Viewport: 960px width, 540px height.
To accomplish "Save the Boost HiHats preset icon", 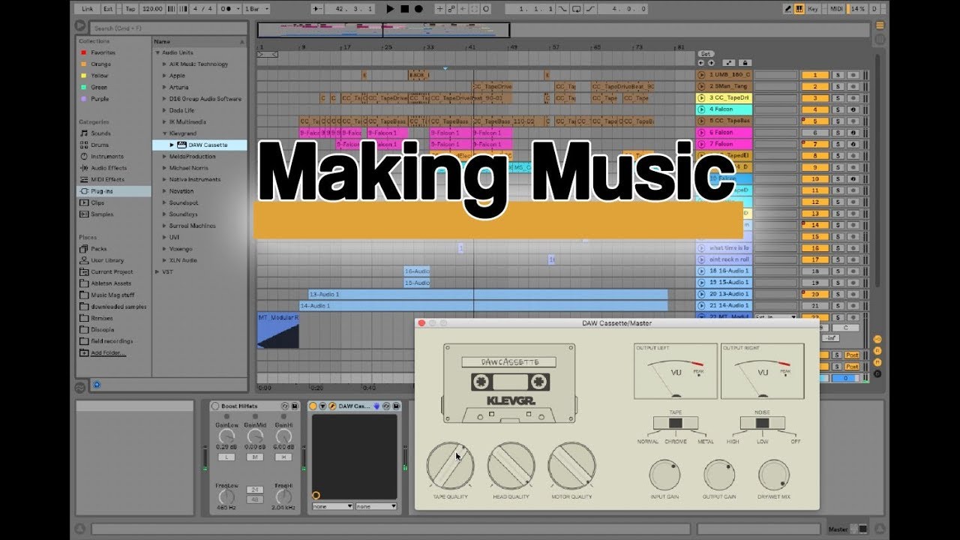I will click(x=294, y=406).
